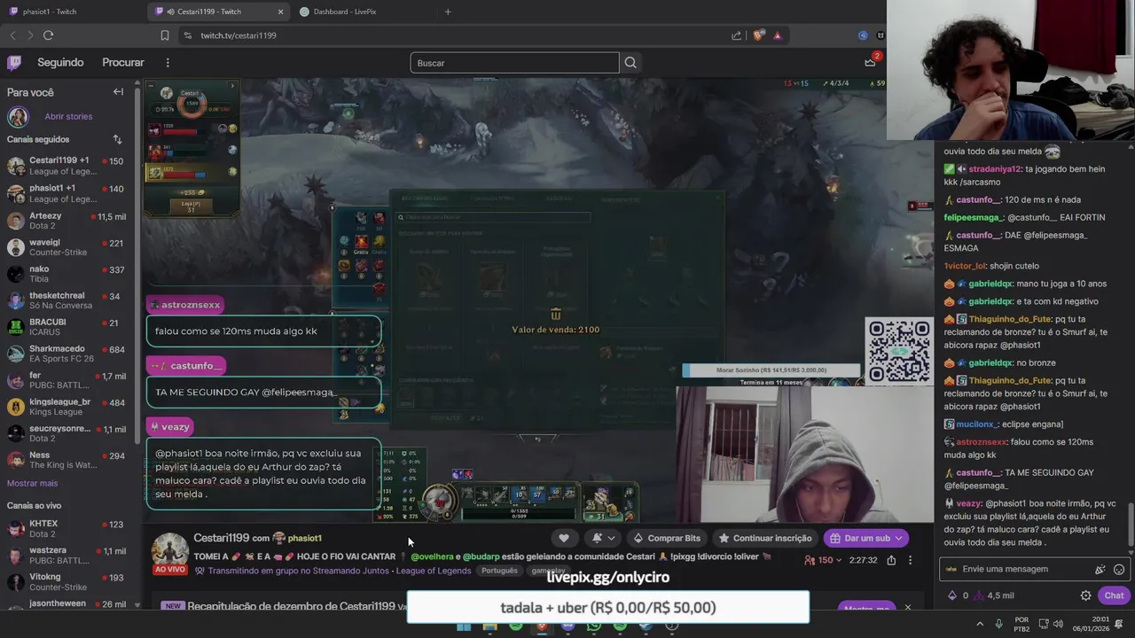Close the December recap banner
Screen dimensions: 1135x638
(907, 607)
